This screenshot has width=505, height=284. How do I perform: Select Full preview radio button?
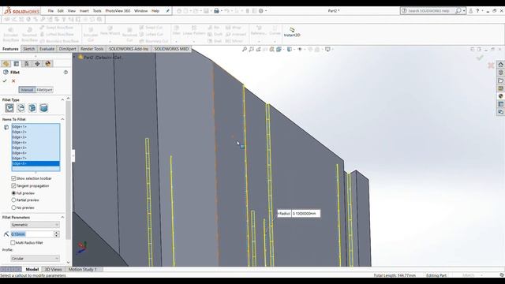click(x=13, y=193)
